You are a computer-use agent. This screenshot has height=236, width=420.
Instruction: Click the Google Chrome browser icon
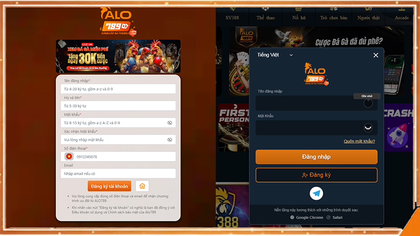[x=292, y=218]
